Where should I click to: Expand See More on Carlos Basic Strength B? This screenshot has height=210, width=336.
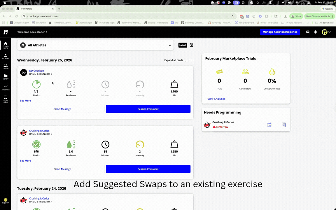pyautogui.click(x=25, y=160)
